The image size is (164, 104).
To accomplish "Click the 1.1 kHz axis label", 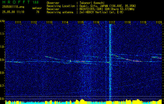I will pyautogui.click(x=2, y=34).
